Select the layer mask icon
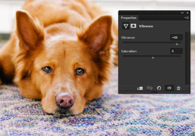Image resolution: width=195 pixels, height=136 pixels. tap(133, 26)
